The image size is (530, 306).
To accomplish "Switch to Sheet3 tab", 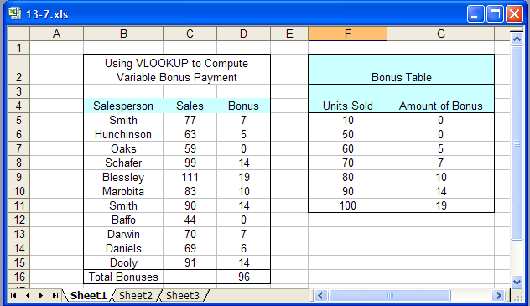I will pyautogui.click(x=183, y=296).
